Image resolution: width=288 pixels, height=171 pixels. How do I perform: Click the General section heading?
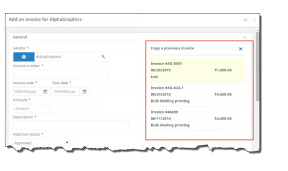click(x=20, y=37)
